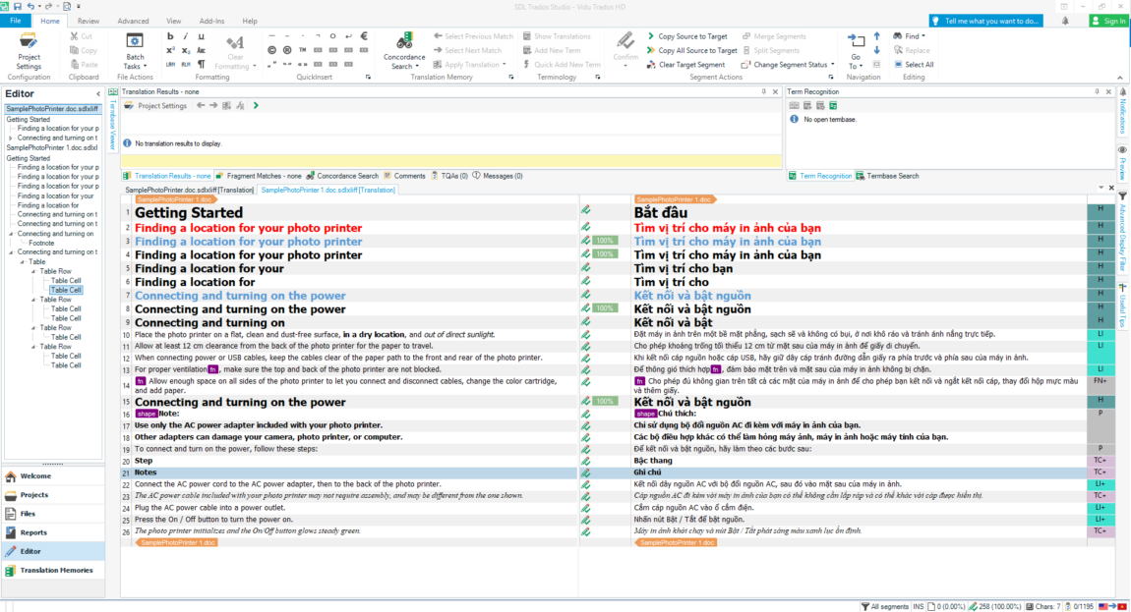Pin the Term Recognition panel
Viewport: 1131px width, 612px height.
pos(1098,91)
